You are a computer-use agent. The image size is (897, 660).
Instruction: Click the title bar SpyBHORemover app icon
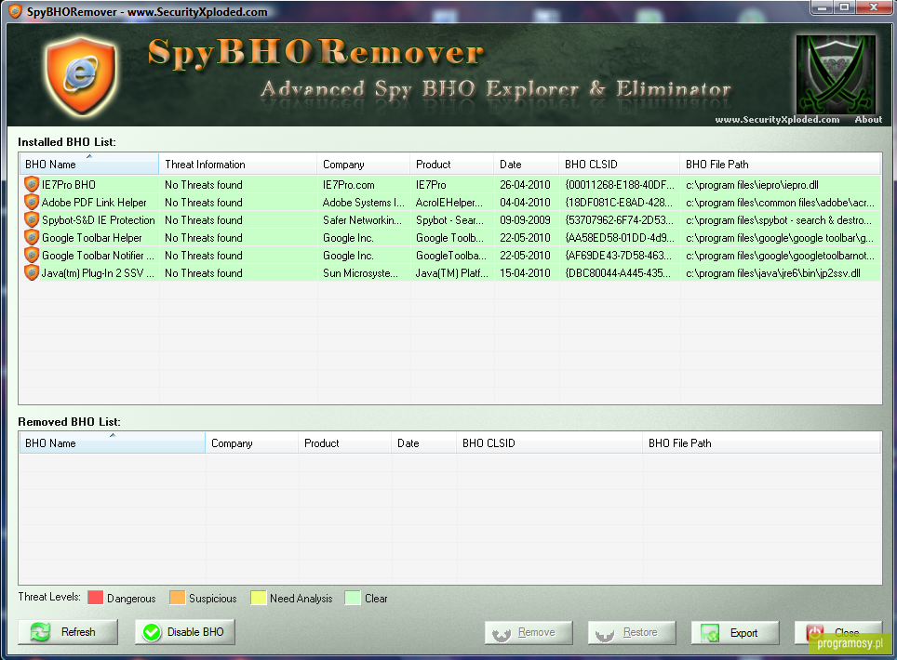15,11
